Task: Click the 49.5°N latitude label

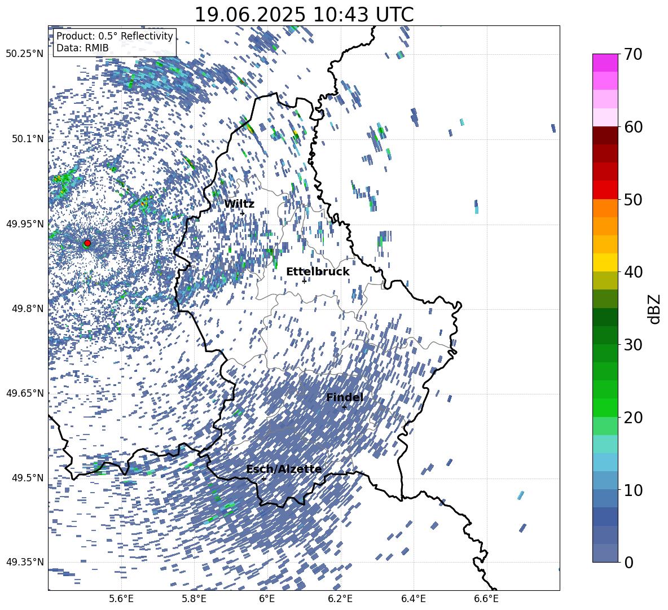Action: pyautogui.click(x=28, y=477)
